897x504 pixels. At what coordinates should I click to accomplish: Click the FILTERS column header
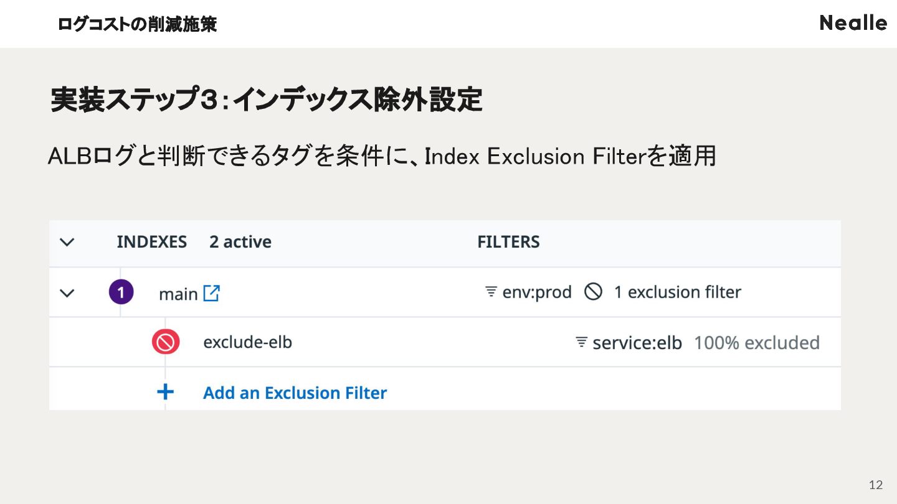(508, 242)
